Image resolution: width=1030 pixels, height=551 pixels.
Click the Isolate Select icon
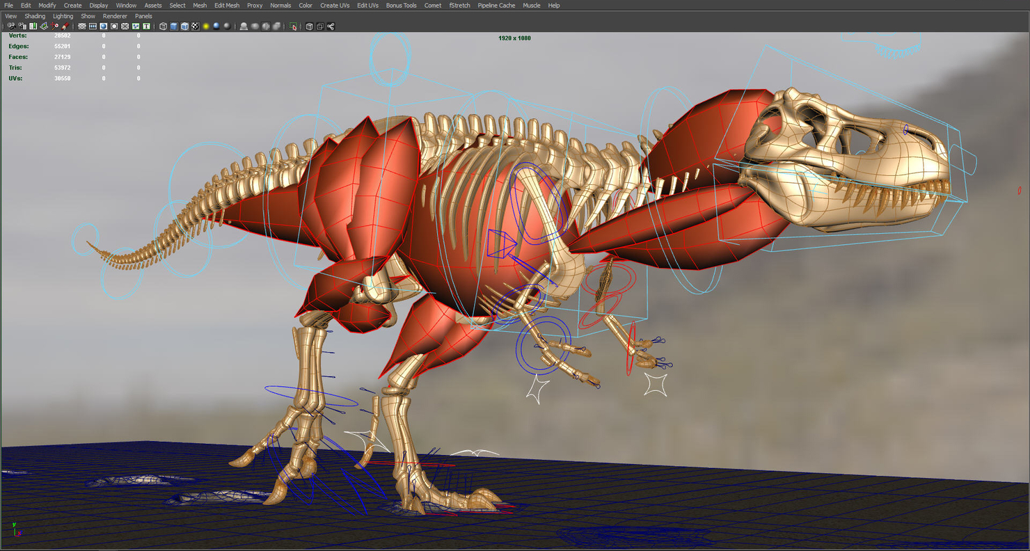click(293, 26)
